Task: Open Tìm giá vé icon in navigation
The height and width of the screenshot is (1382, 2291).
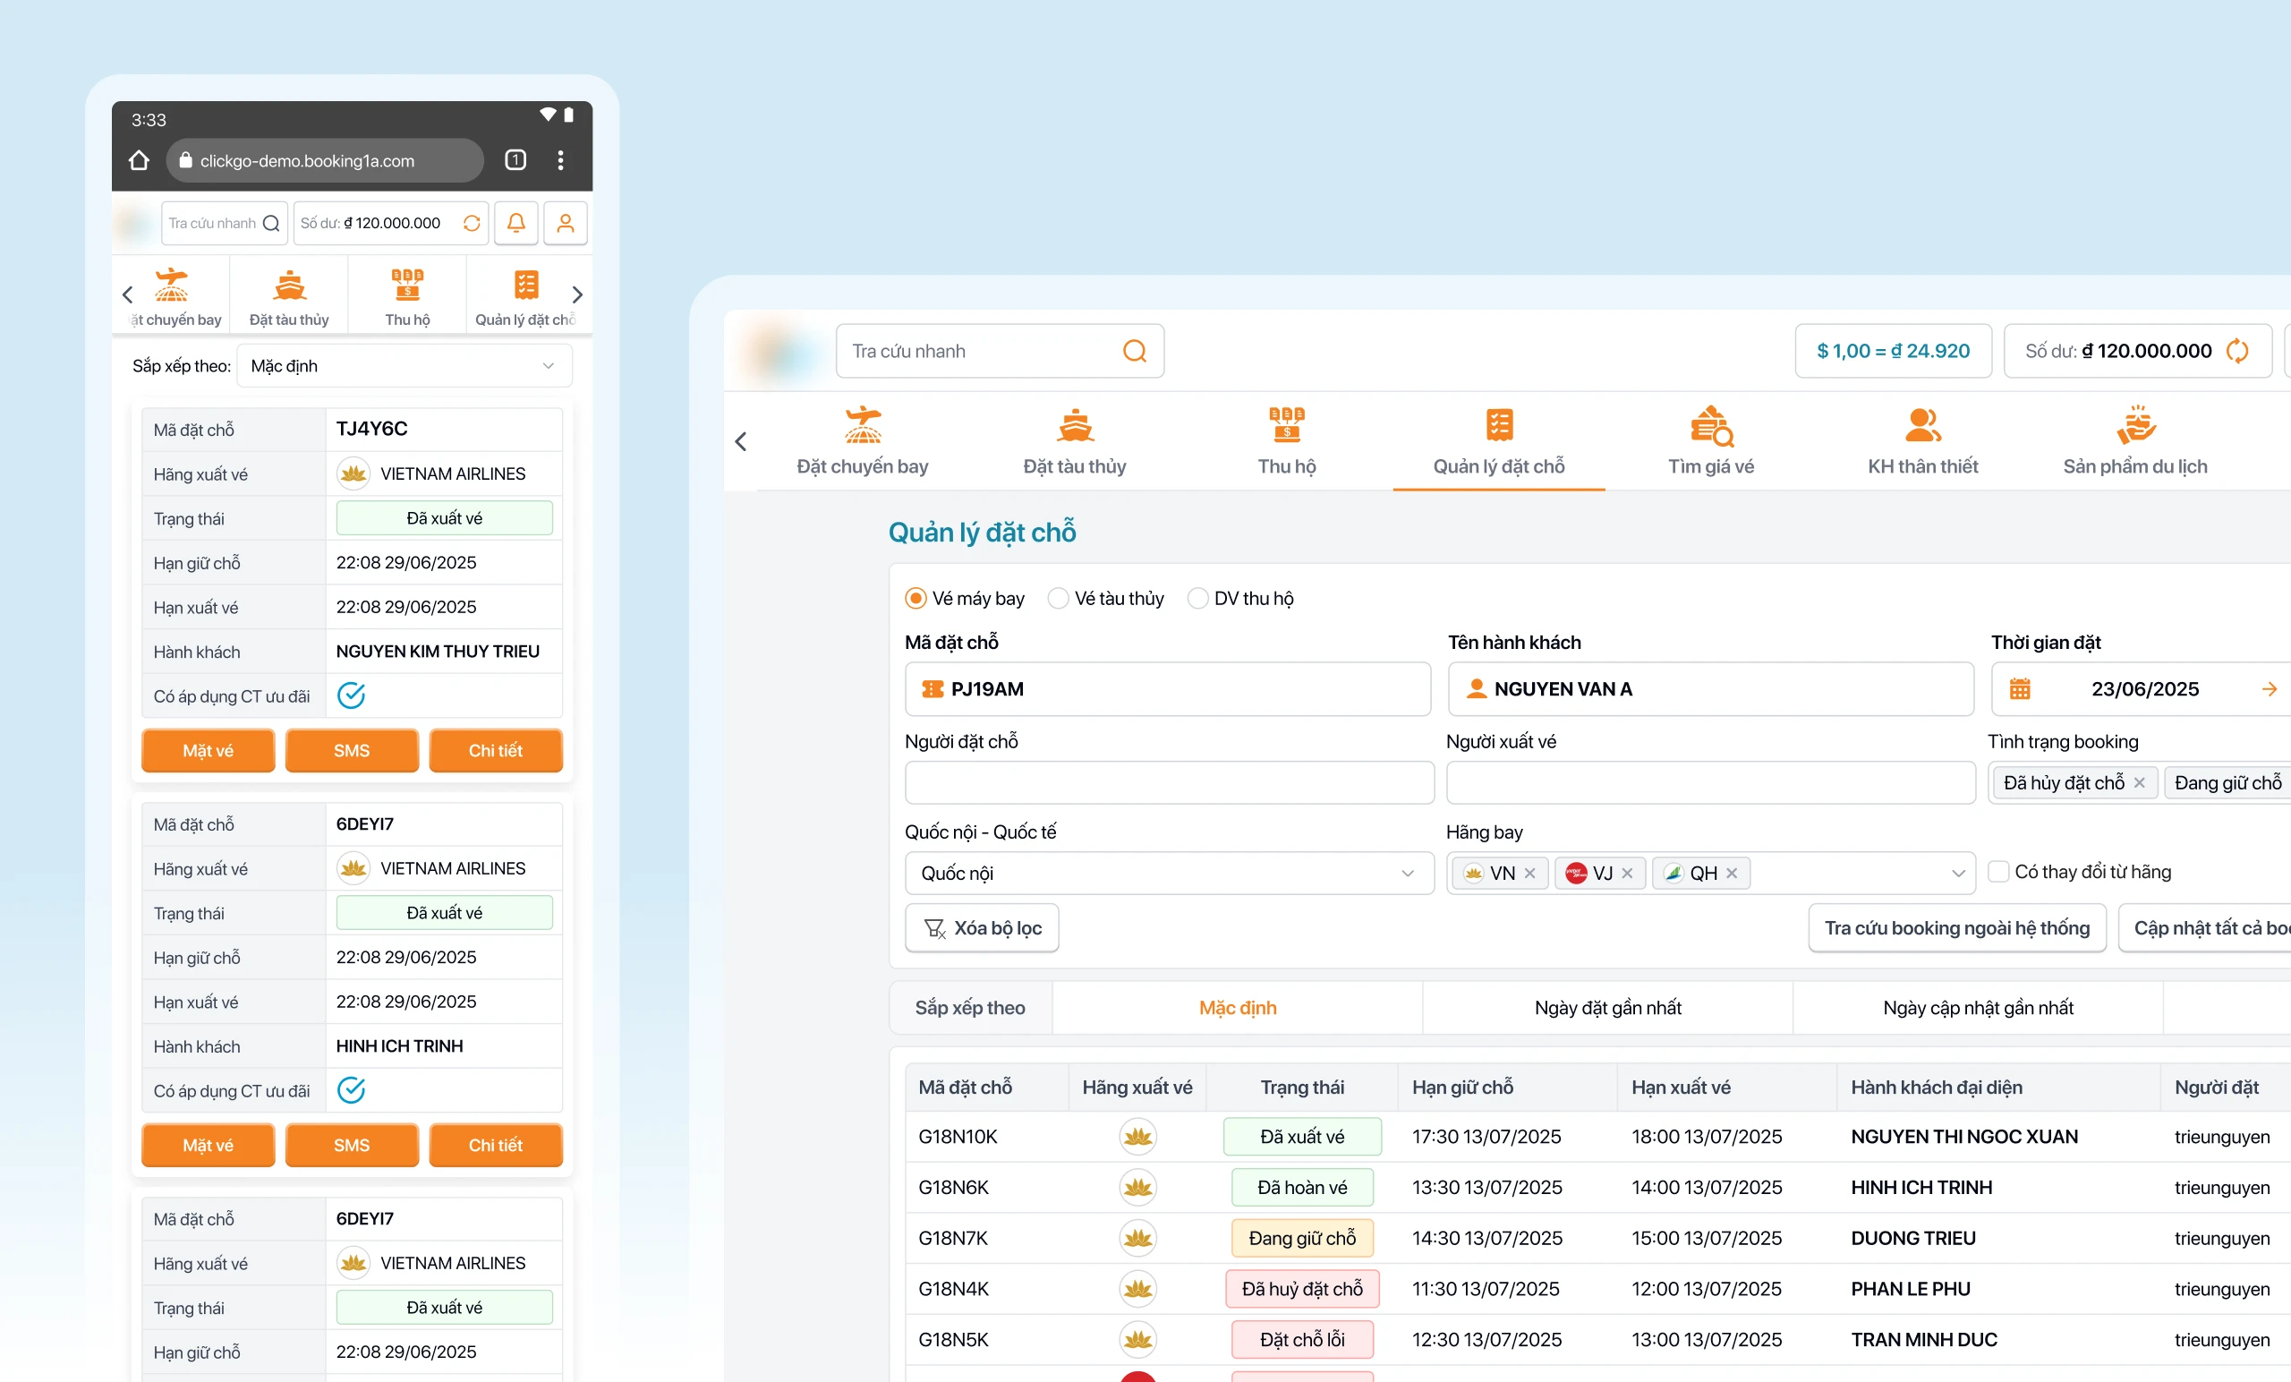Action: 1711,427
